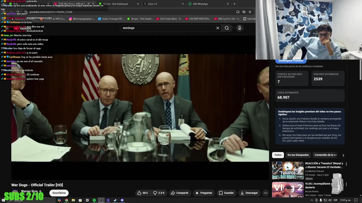Screen dimensions: 362x203
Task: Open Windows Start menu
Action: pos(3,200)
